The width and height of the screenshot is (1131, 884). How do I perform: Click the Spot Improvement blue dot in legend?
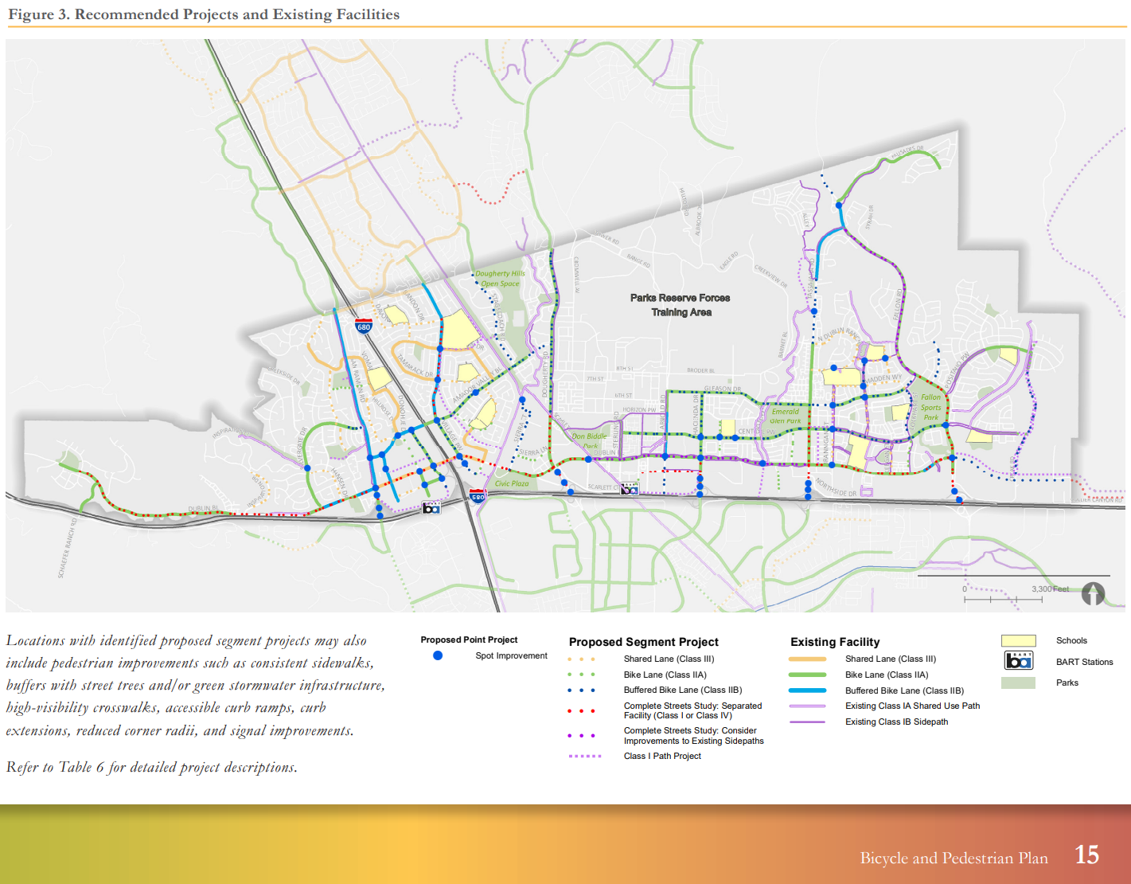[438, 656]
